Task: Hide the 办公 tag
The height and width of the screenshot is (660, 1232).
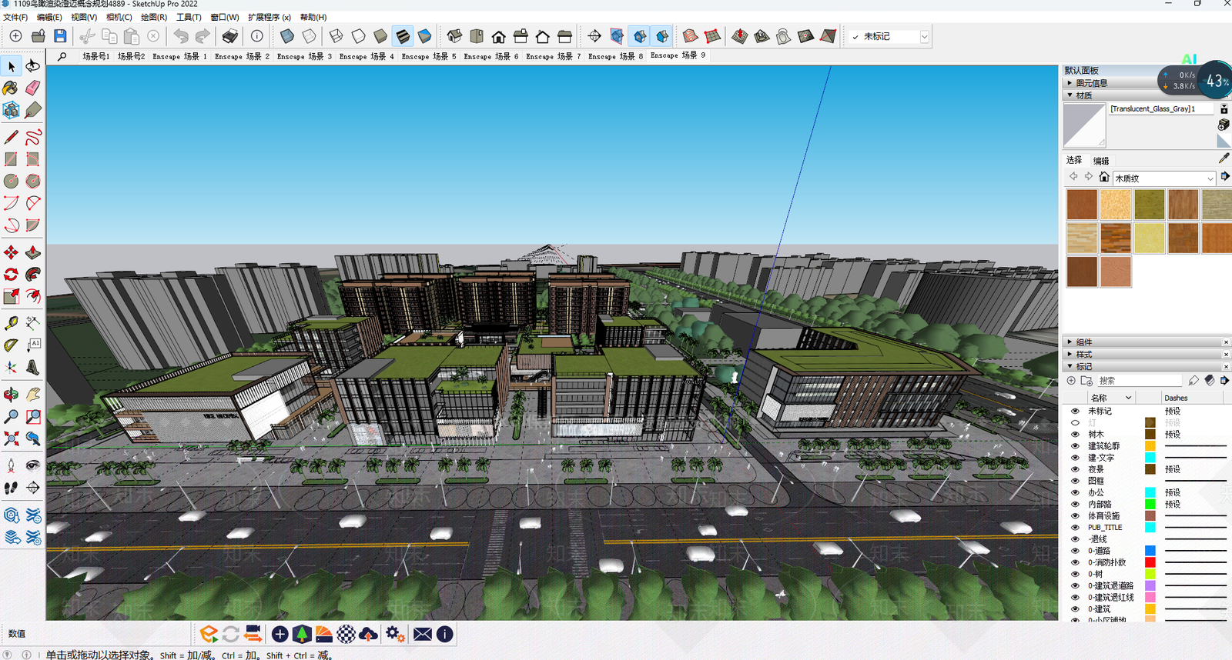Action: coord(1075,492)
